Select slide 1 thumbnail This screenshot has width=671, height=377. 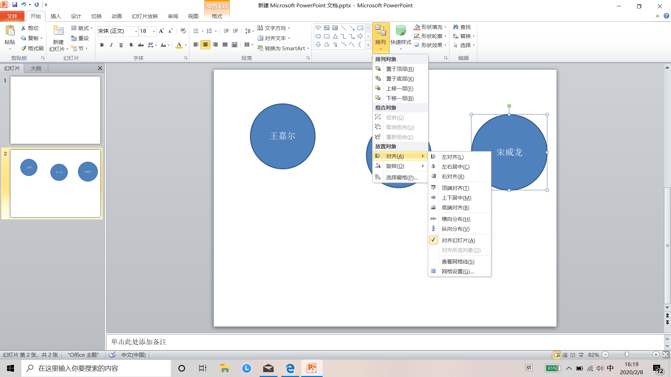55,110
